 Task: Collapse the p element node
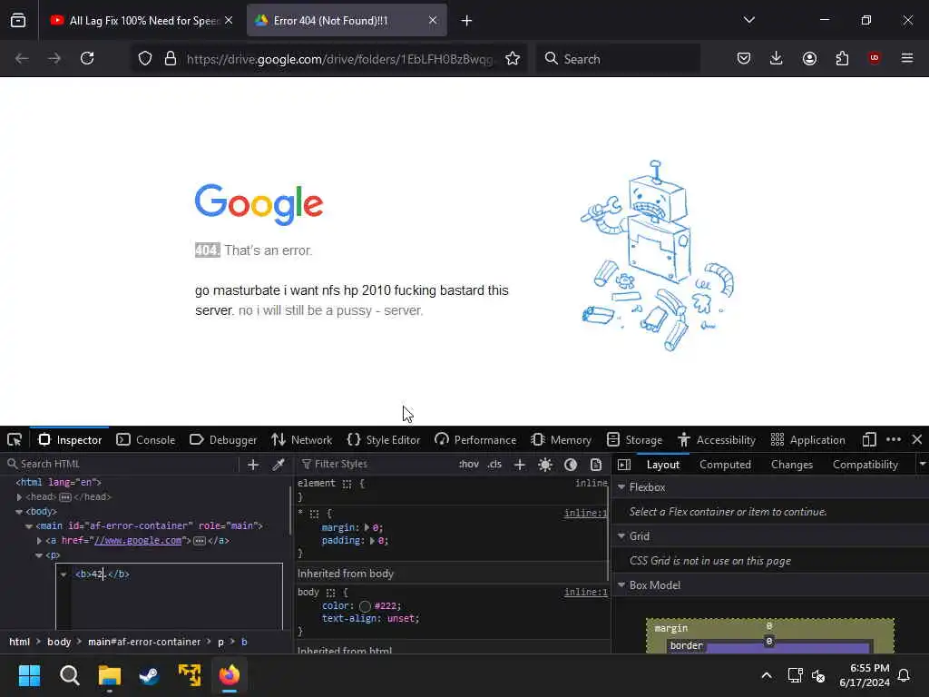[x=39, y=555]
